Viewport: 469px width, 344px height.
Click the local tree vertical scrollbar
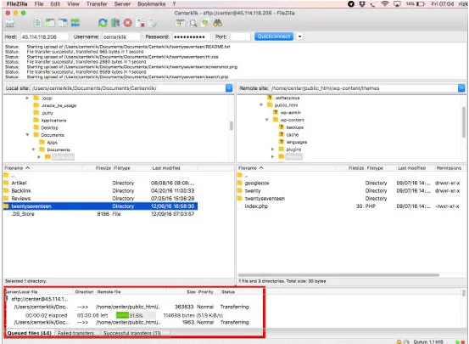click(x=232, y=126)
